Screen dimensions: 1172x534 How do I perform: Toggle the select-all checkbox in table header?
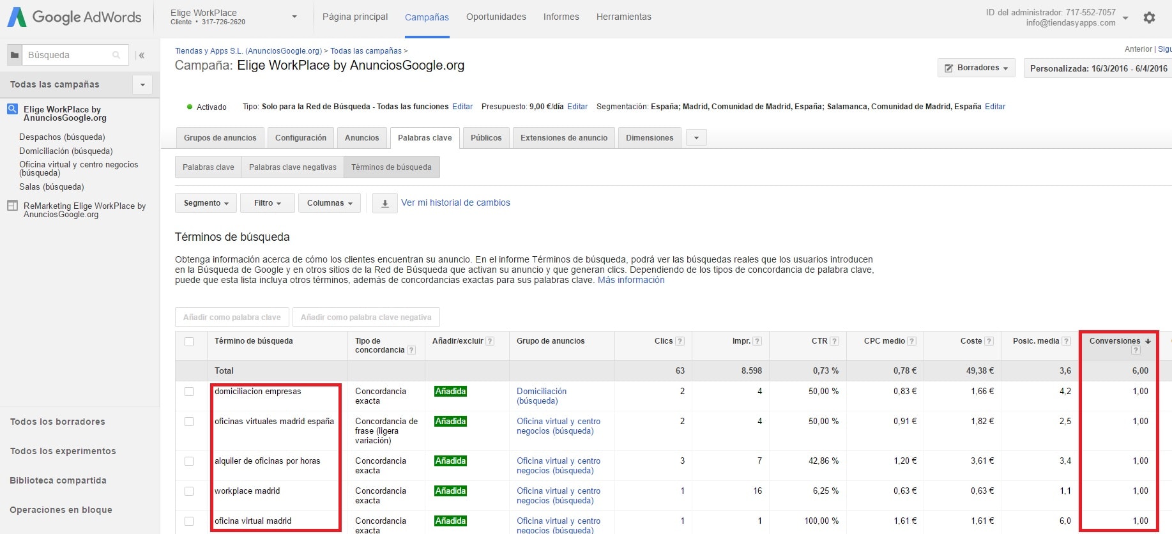(x=189, y=342)
